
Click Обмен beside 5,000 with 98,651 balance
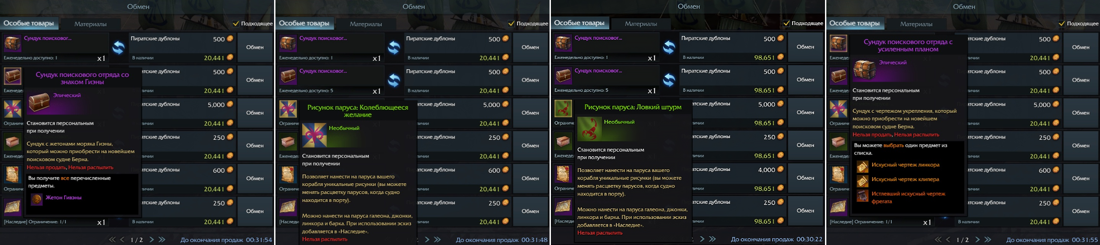tap(805, 112)
